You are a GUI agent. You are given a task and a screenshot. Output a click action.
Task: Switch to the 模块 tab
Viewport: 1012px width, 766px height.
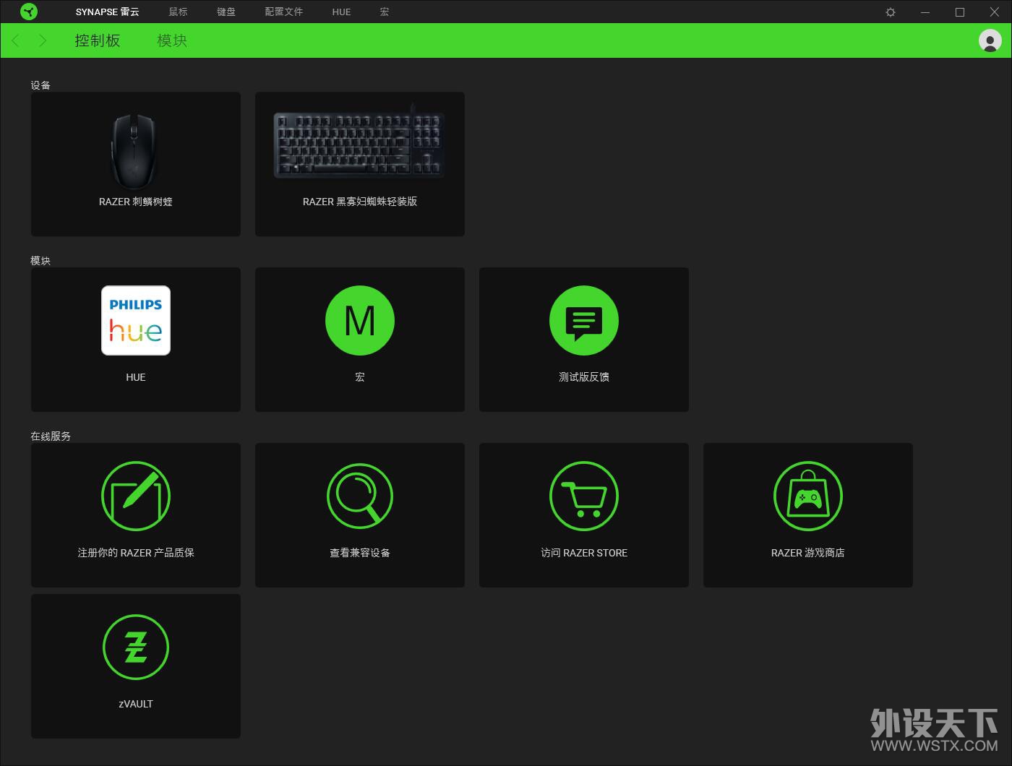[x=172, y=40]
